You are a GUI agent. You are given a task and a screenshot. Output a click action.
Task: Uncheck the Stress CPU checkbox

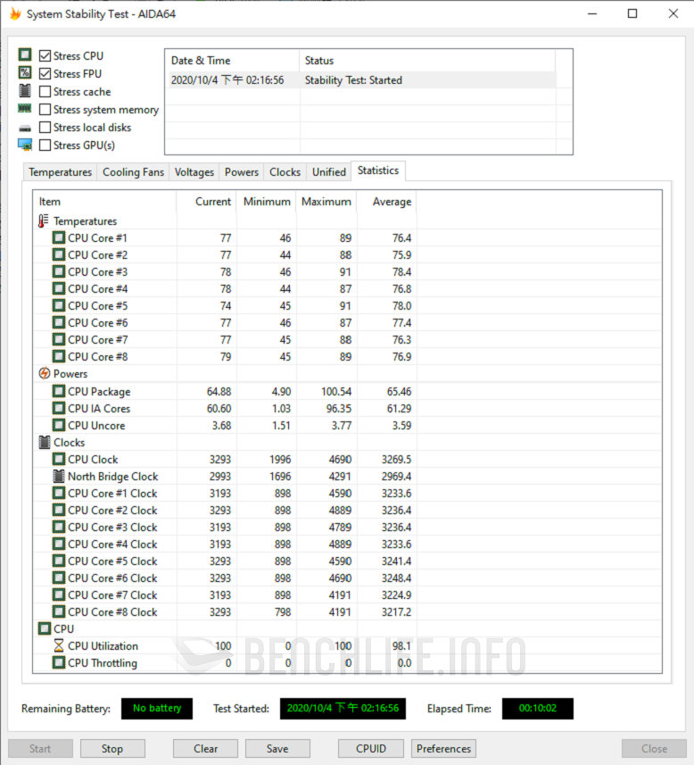[45, 56]
